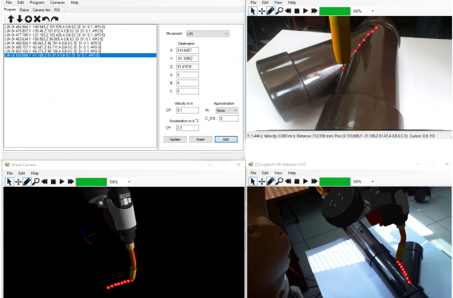Viewport: 453px width, 298px height.
Task: Click the Acceleration CP input field
Action: click(187, 128)
